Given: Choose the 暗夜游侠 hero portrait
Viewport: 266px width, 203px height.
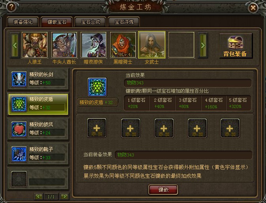Looking at the screenshot, I should pyautogui.click(x=94, y=45).
